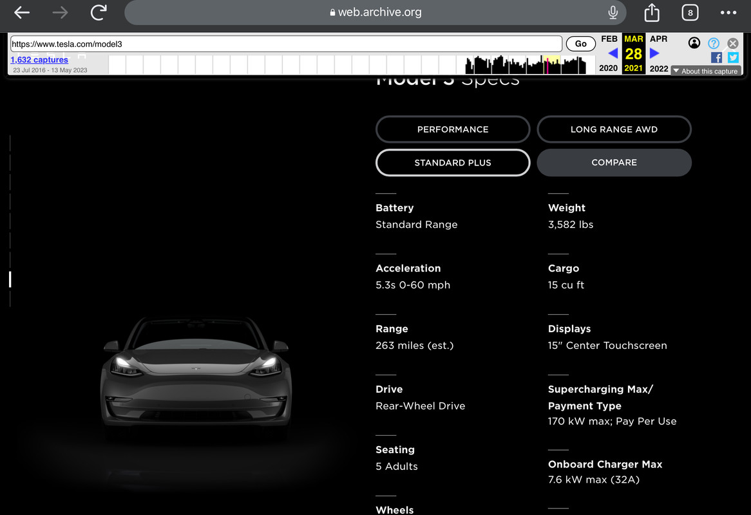Select the PERFORMANCE trim tab

(x=453, y=129)
